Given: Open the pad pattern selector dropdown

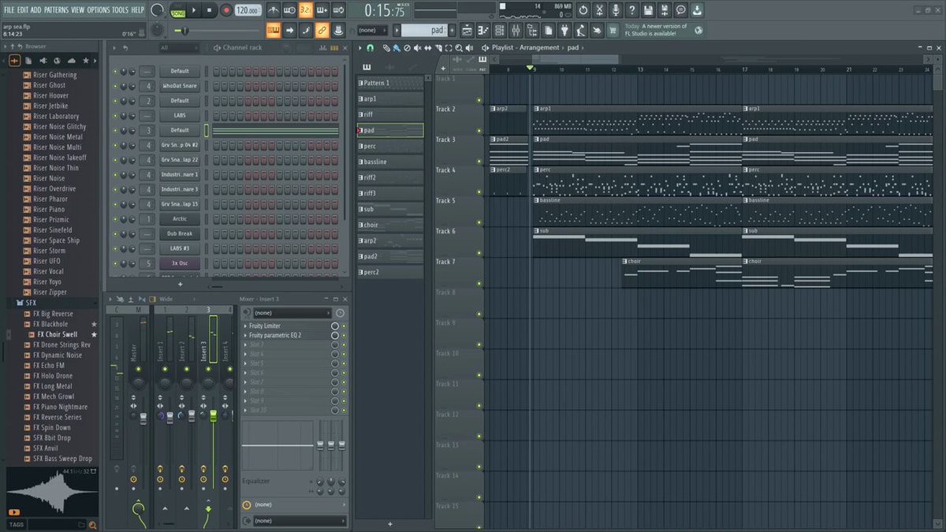Looking at the screenshot, I should tap(425, 30).
